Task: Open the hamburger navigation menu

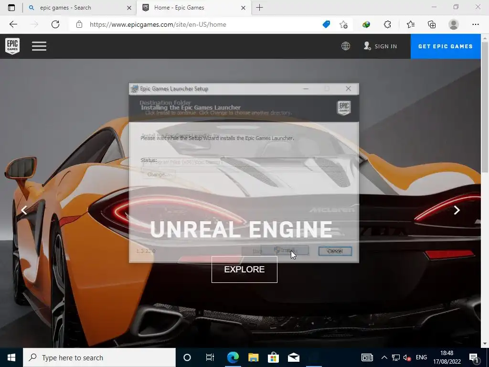Action: [x=39, y=46]
